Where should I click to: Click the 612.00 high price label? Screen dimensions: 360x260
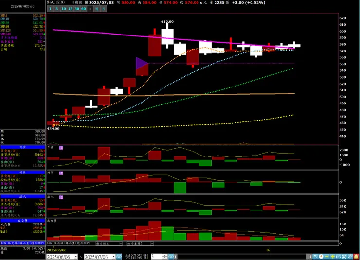point(167,21)
